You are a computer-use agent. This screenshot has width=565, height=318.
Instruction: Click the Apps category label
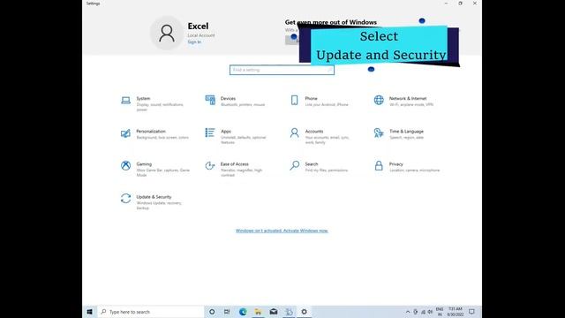coord(226,132)
